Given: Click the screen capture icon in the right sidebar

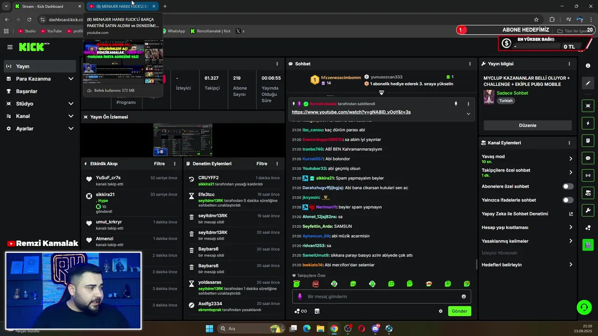Looking at the screenshot, I should coord(588,106).
